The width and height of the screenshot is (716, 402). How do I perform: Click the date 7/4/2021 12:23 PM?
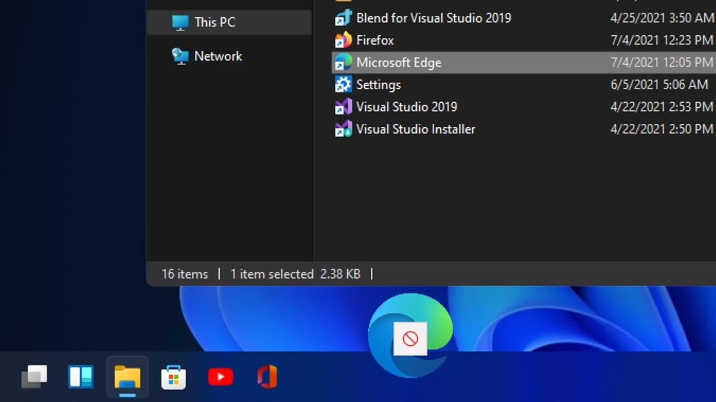click(x=662, y=40)
